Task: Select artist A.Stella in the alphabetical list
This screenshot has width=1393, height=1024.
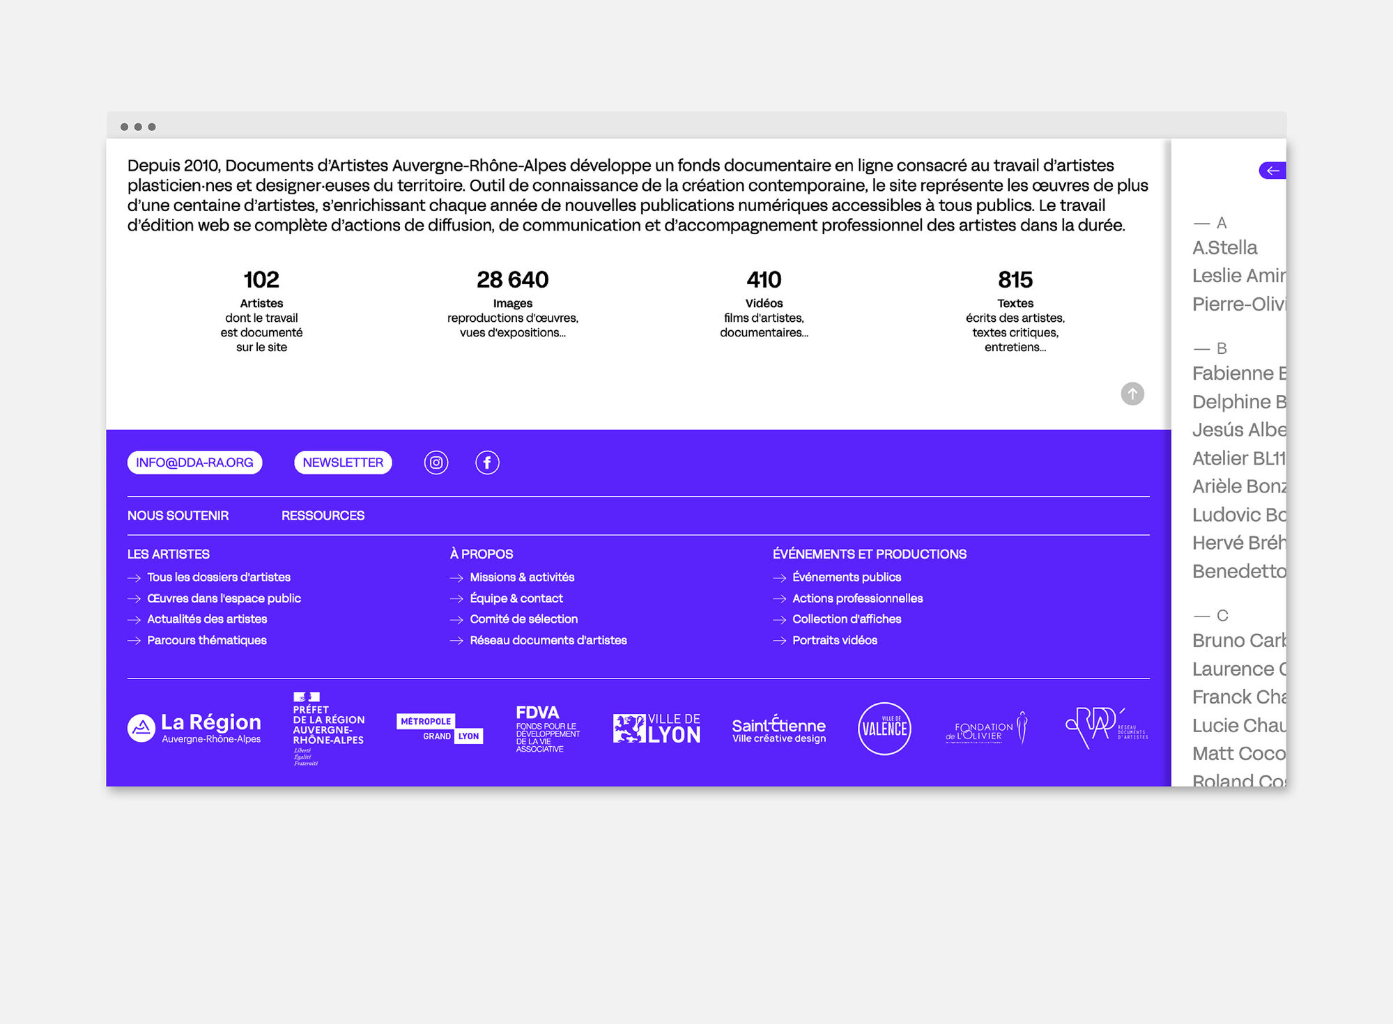Action: click(1224, 247)
